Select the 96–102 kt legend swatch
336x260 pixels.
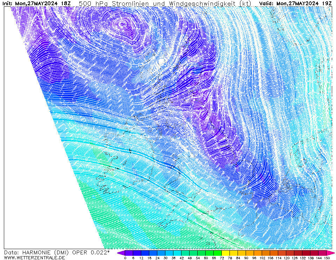258,253
